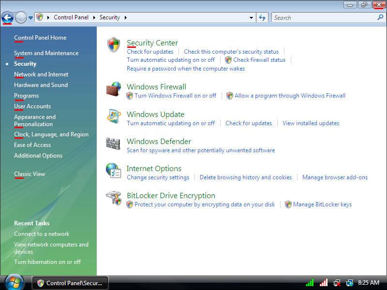The width and height of the screenshot is (387, 290).
Task: Open Ease of Access category
Action: [32, 145]
